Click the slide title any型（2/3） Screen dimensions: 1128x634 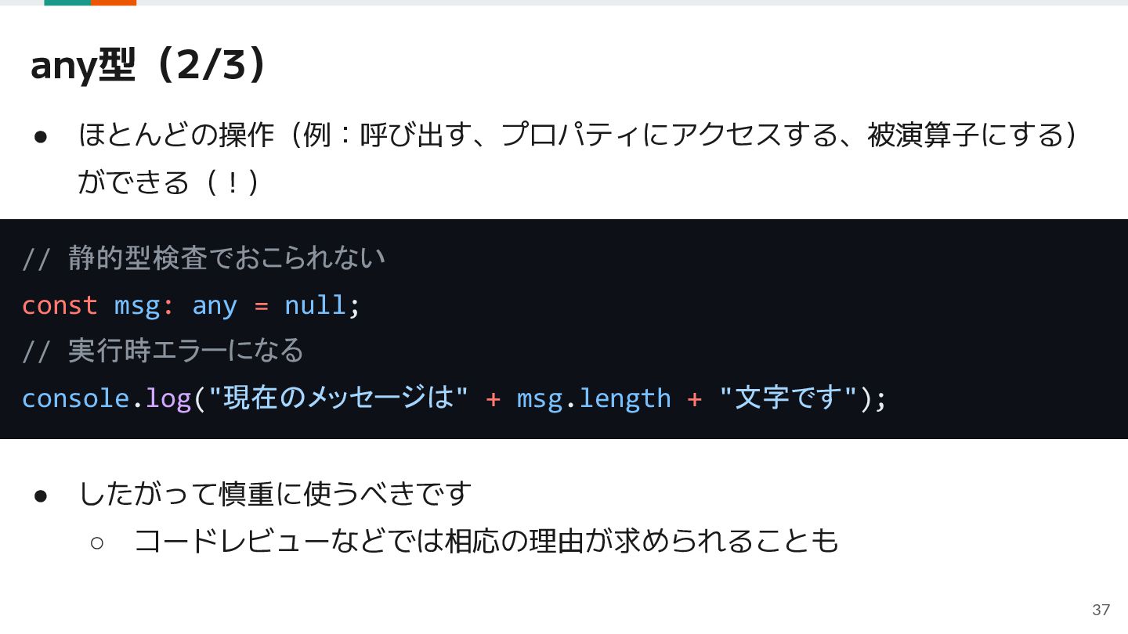pos(149,66)
